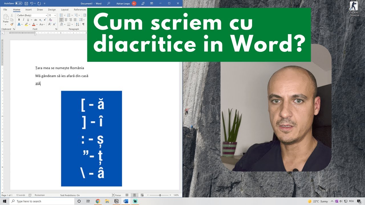Image resolution: width=365 pixels, height=205 pixels.
Task: Click the Text Effects A icon
Action: point(19,24)
